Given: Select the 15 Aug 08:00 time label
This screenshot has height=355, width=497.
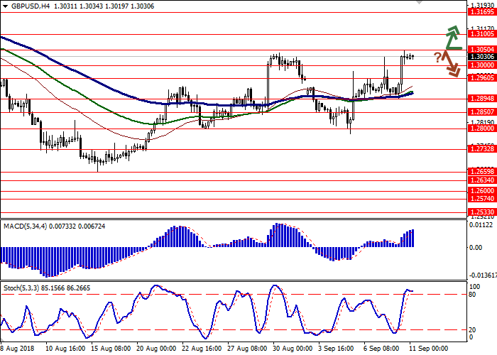Looking at the screenshot, I should coord(111,349).
